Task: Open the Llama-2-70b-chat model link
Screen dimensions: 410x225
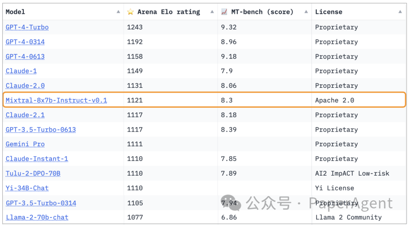Action: tap(37, 217)
